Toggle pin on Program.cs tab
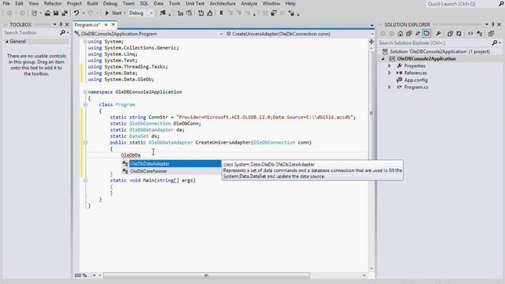This screenshot has height=284, width=505. pyautogui.click(x=106, y=24)
